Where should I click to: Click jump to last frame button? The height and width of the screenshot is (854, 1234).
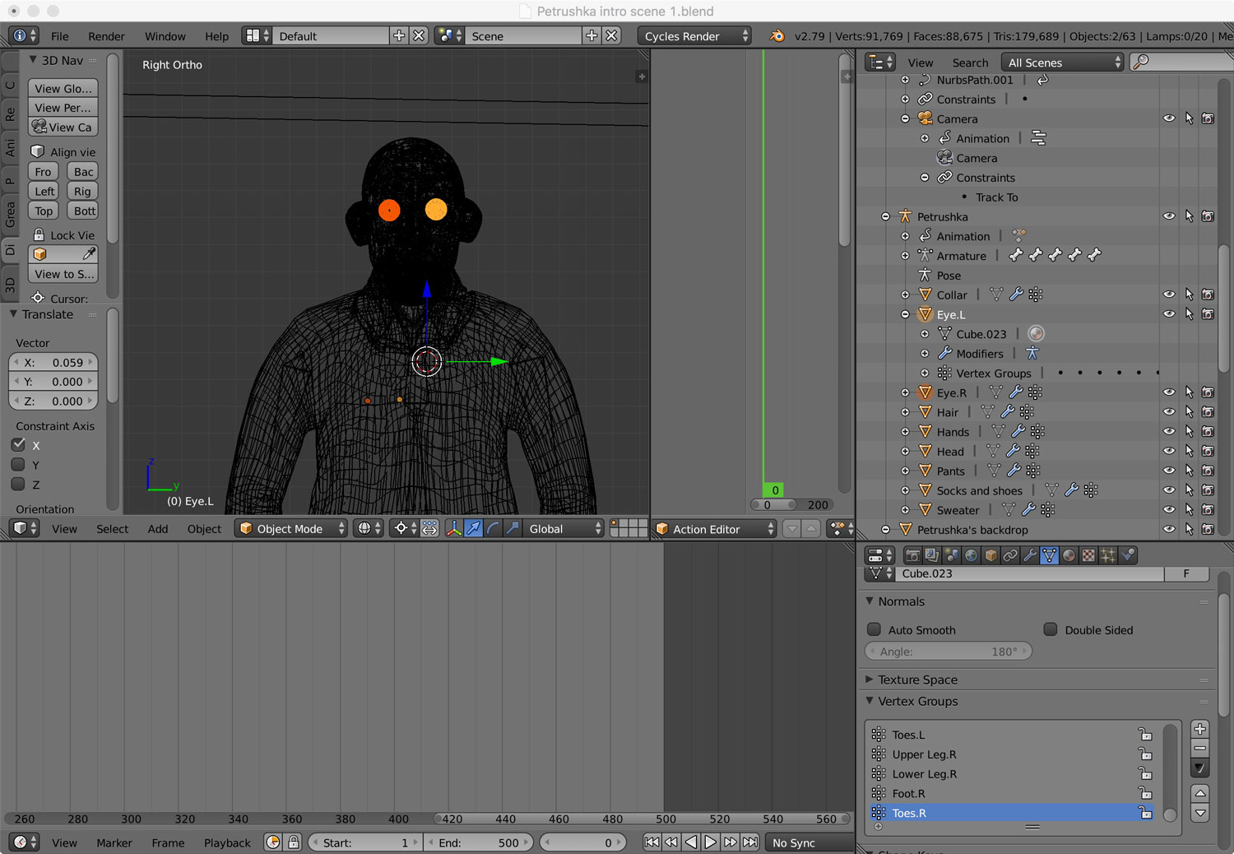[x=750, y=842]
